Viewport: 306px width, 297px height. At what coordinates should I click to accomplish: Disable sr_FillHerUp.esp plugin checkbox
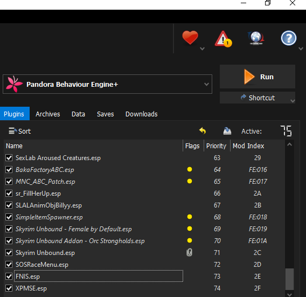pos(9,194)
